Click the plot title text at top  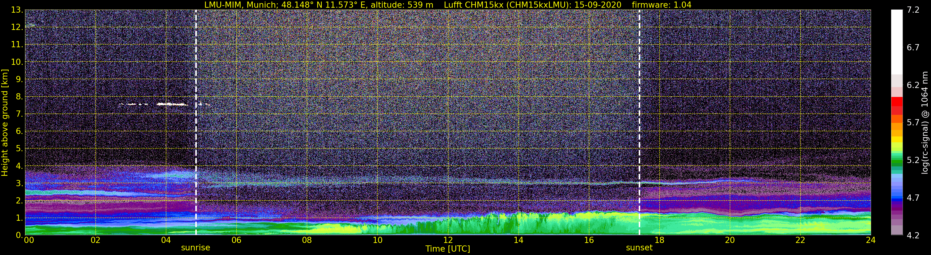coord(448,5)
